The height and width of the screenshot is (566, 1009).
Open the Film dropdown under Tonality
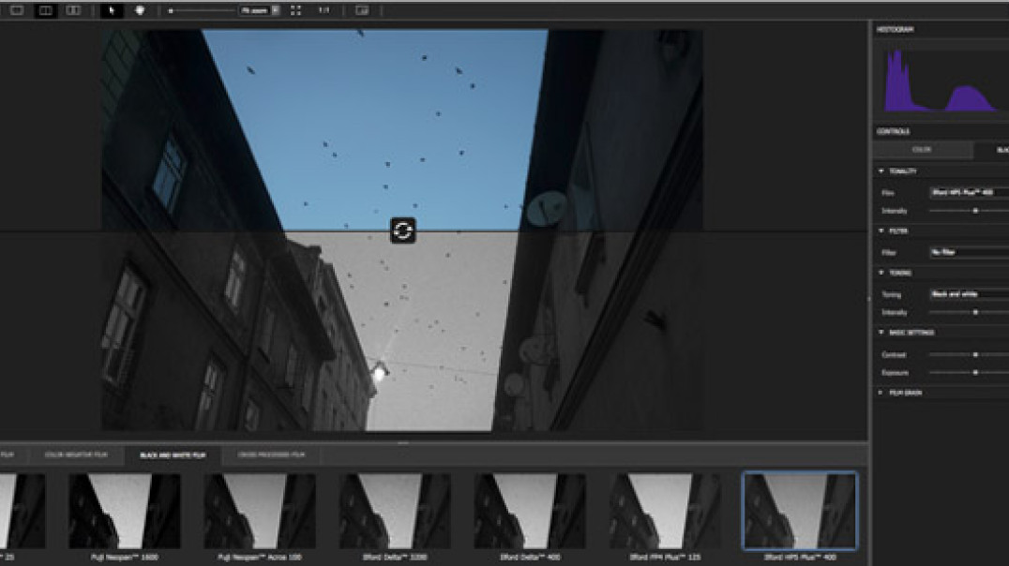(969, 192)
